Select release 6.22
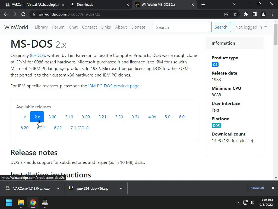This screenshot has height=209, width=278. [x=58, y=128]
